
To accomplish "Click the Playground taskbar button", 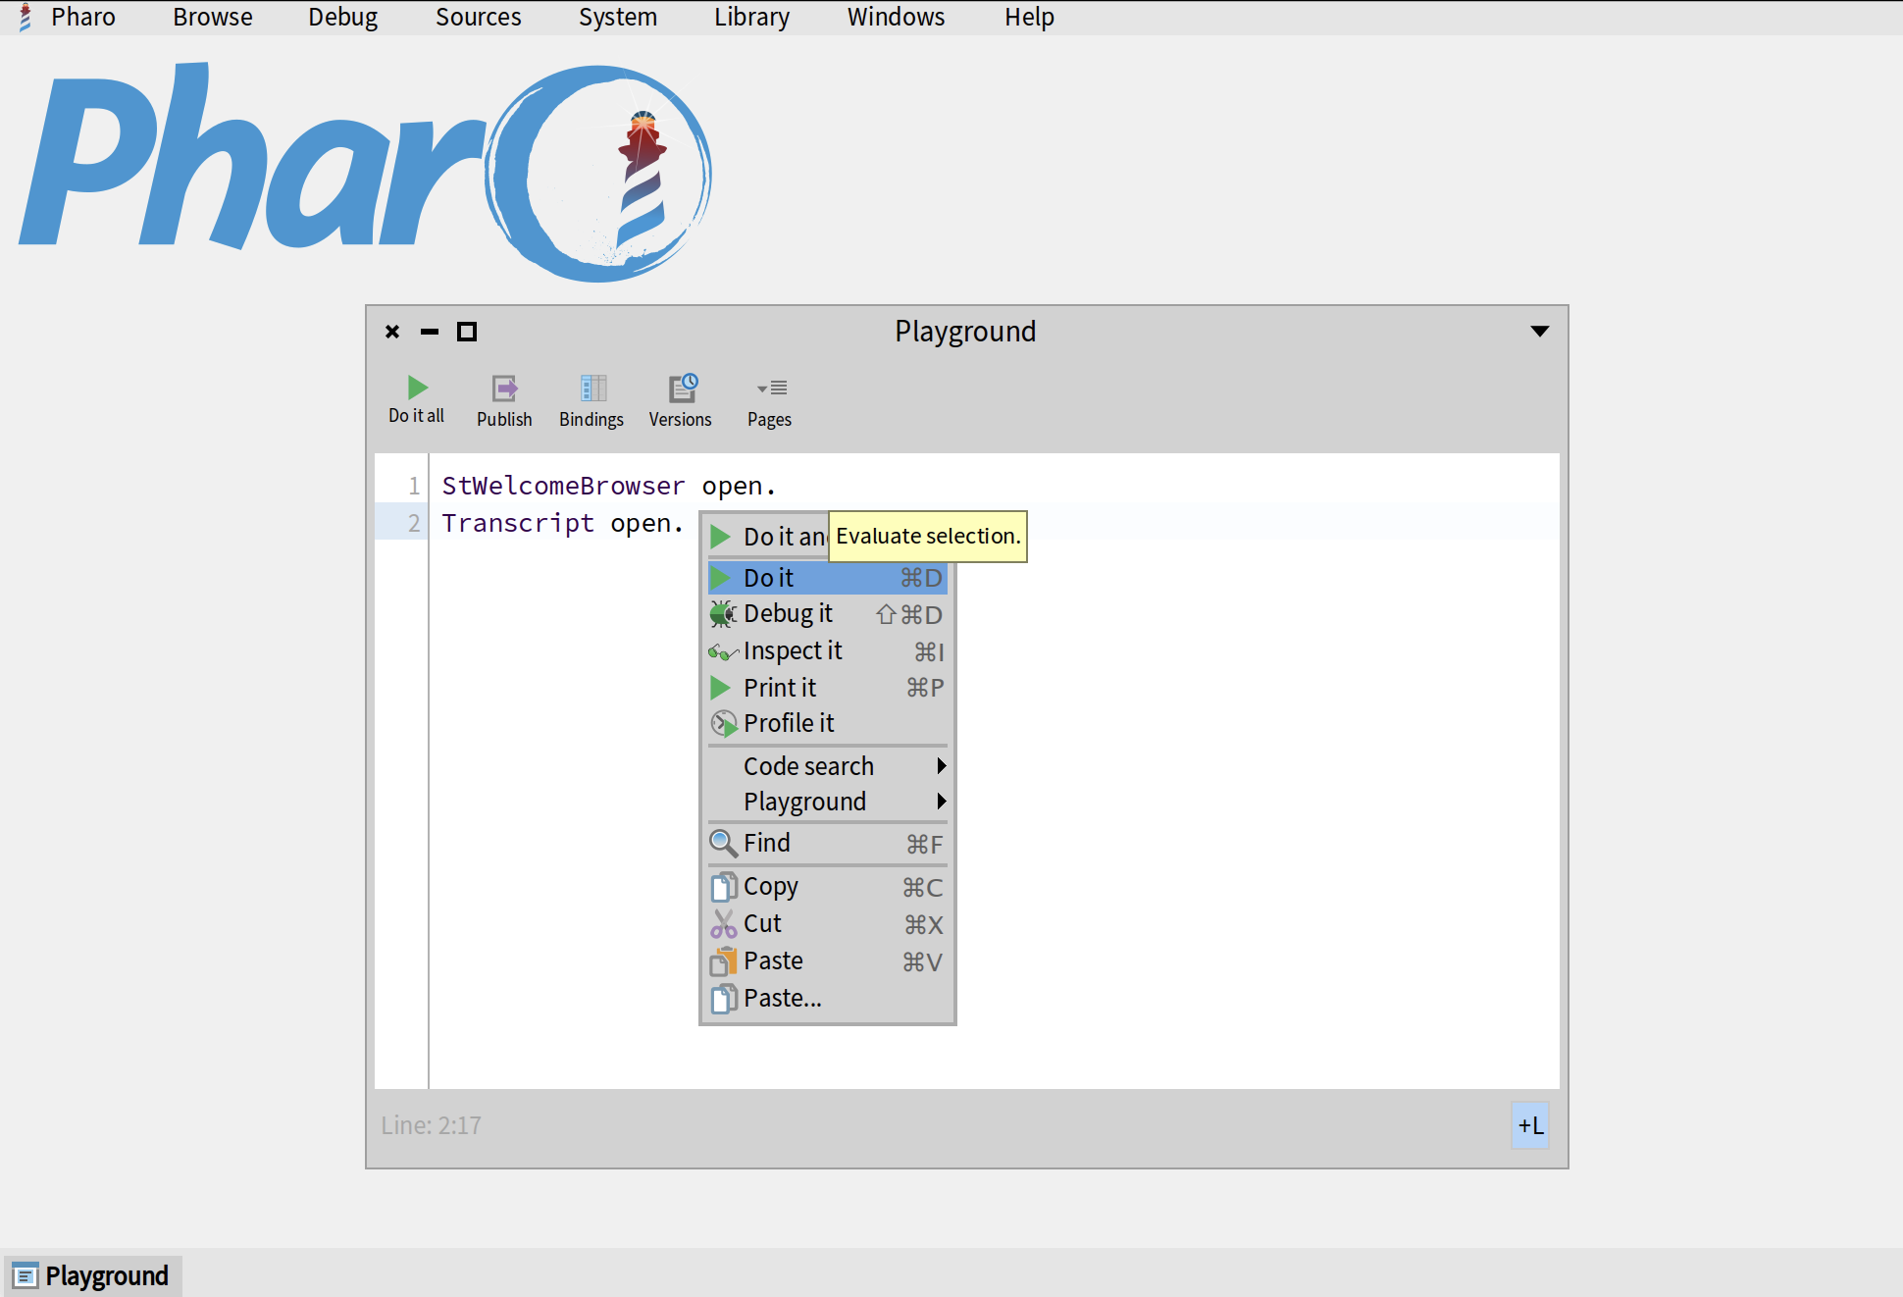I will point(93,1275).
